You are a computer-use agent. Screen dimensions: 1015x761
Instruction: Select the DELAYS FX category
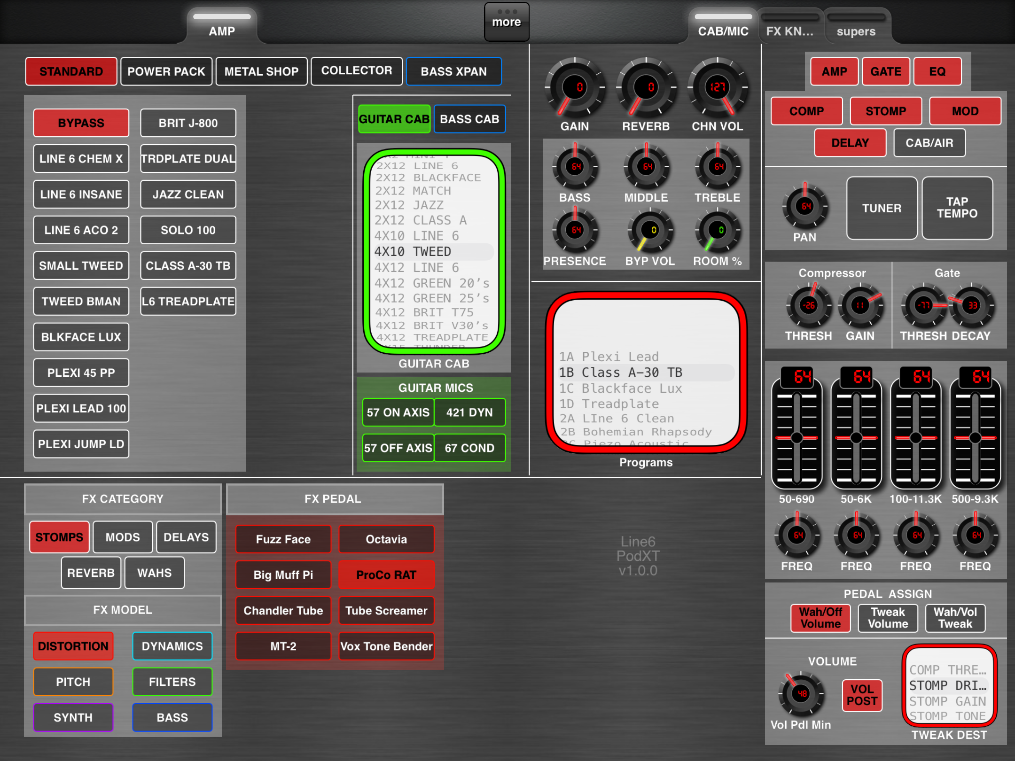click(x=186, y=537)
